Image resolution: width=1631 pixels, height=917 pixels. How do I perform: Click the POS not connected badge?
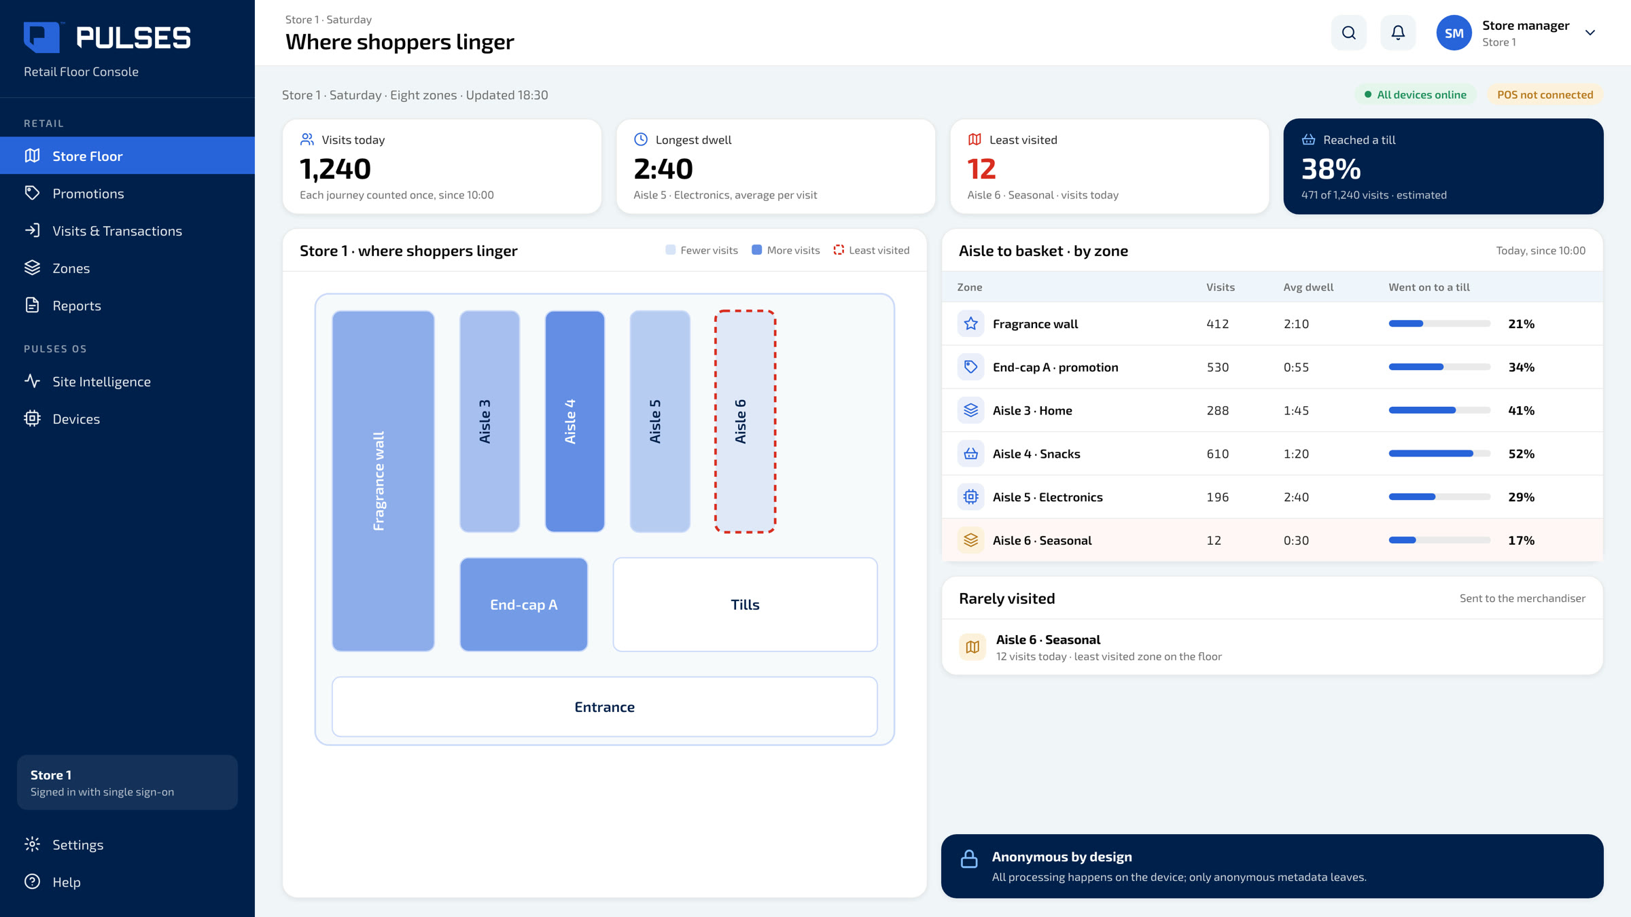pos(1545,94)
